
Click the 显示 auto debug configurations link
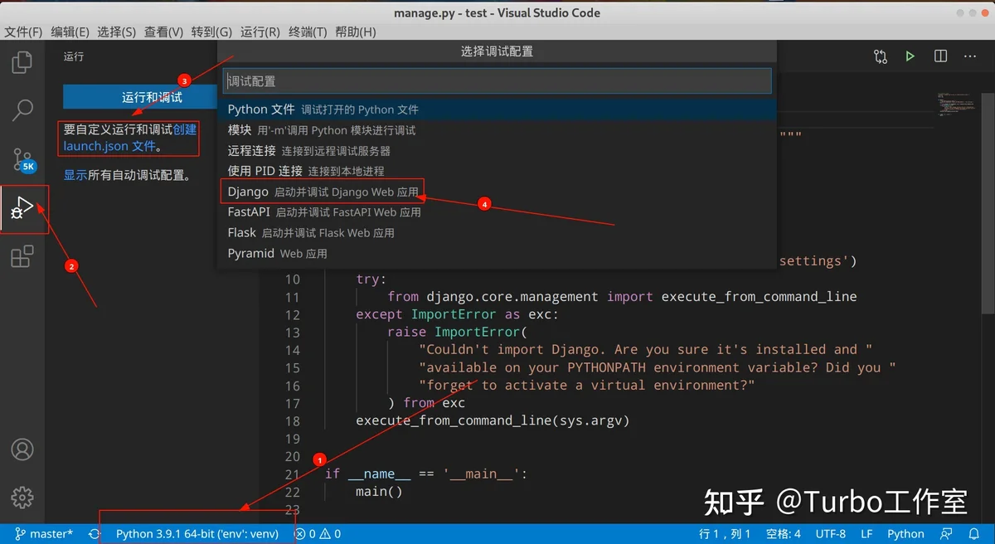(x=75, y=175)
